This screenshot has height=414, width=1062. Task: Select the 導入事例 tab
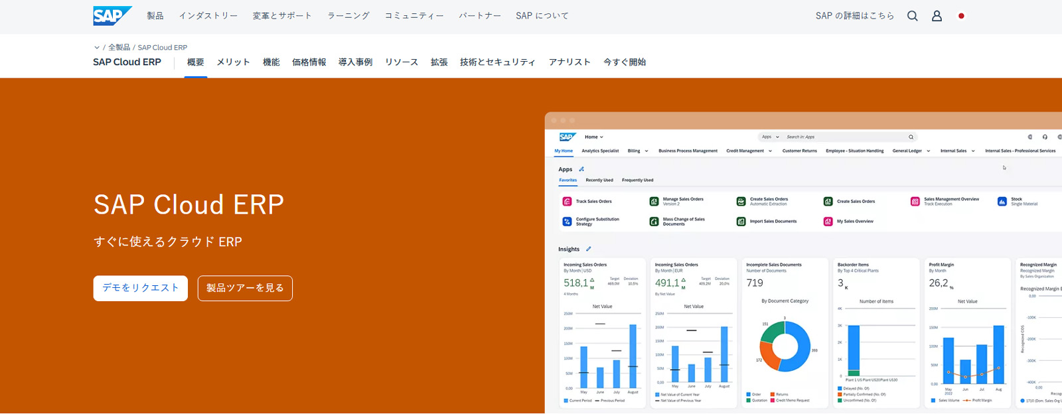355,62
